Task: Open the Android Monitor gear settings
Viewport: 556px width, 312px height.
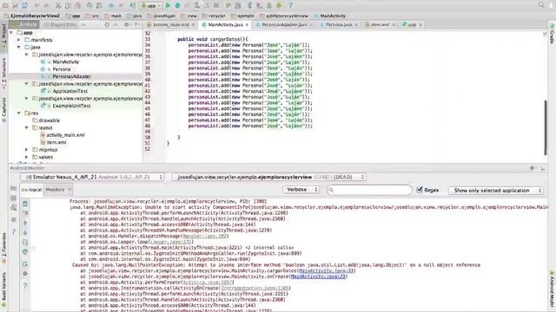Action: click(533, 168)
